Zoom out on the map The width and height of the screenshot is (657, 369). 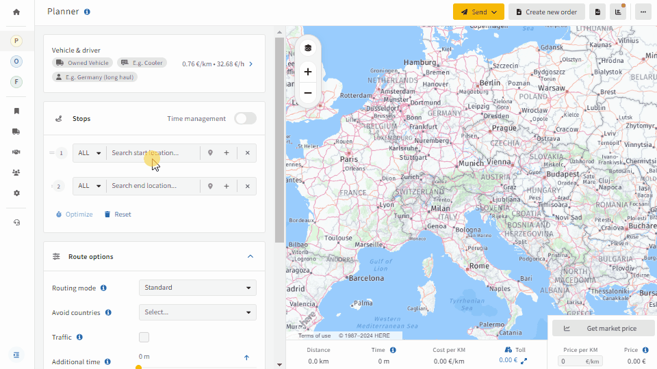pos(308,93)
